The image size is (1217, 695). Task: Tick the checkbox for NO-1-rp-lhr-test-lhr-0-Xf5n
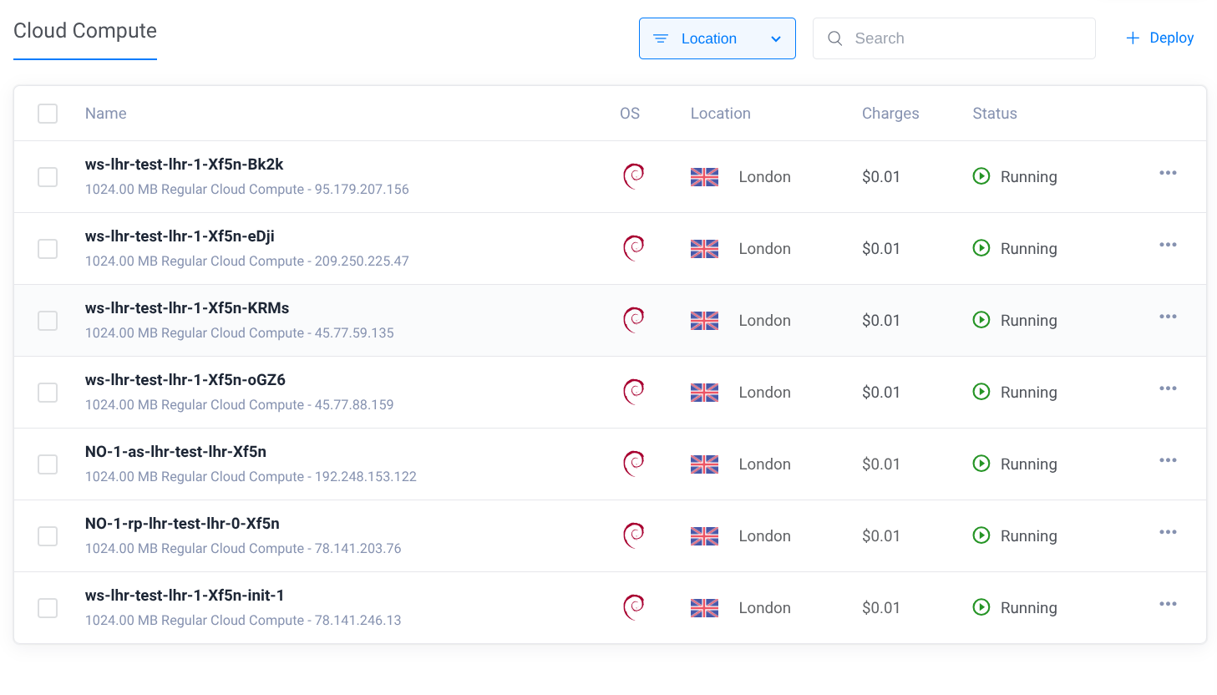(48, 536)
